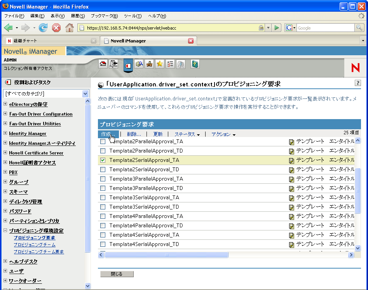Click the table vertical scrollbar down arrow
This screenshot has height=290, width=368.
click(358, 248)
